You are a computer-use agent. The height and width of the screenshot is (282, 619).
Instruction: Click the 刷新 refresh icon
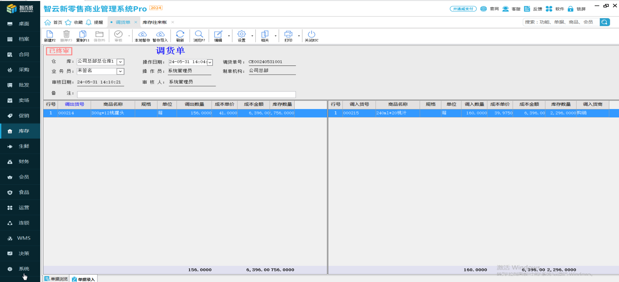[180, 34]
